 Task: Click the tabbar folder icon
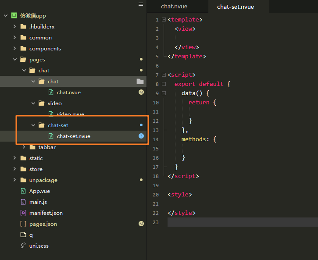(32, 147)
